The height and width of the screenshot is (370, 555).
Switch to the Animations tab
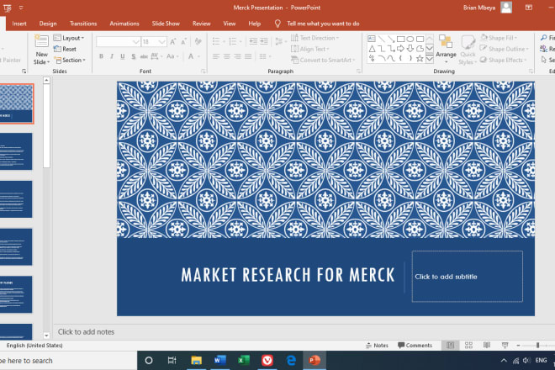click(124, 24)
